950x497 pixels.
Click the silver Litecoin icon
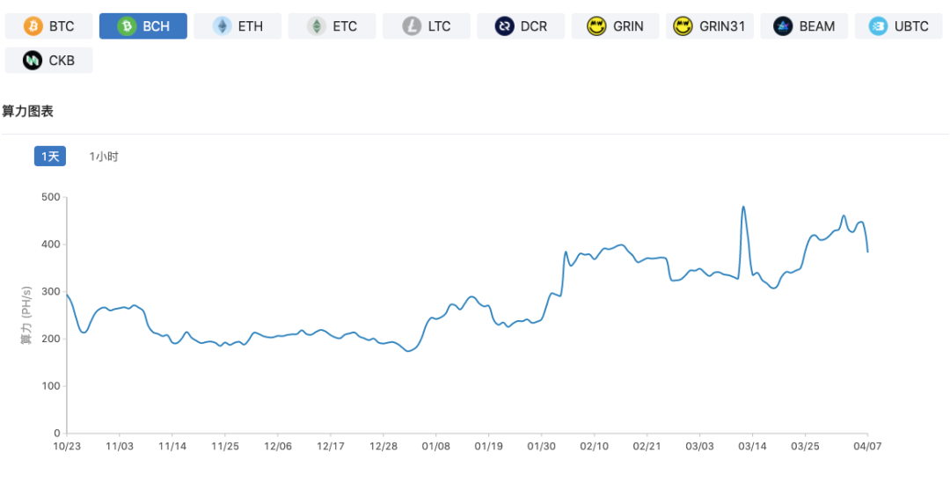[x=412, y=26]
